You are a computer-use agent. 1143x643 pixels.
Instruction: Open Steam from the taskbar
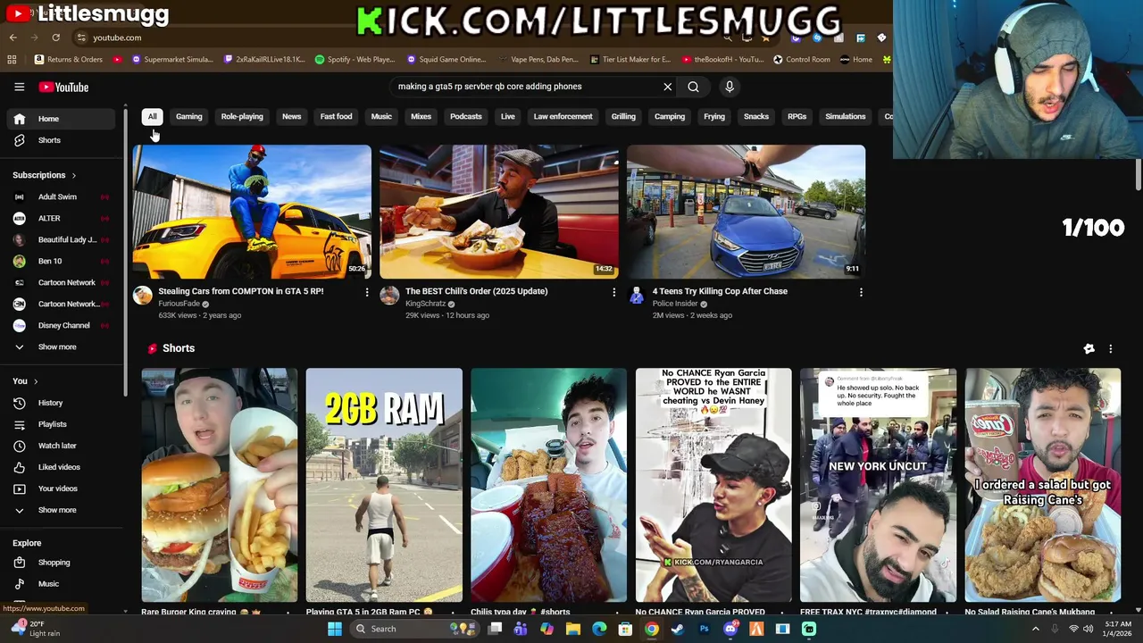(678, 629)
